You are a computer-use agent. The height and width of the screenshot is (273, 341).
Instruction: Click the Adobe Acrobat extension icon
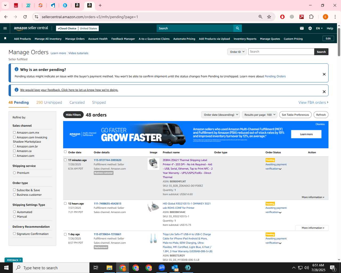coord(302,17)
